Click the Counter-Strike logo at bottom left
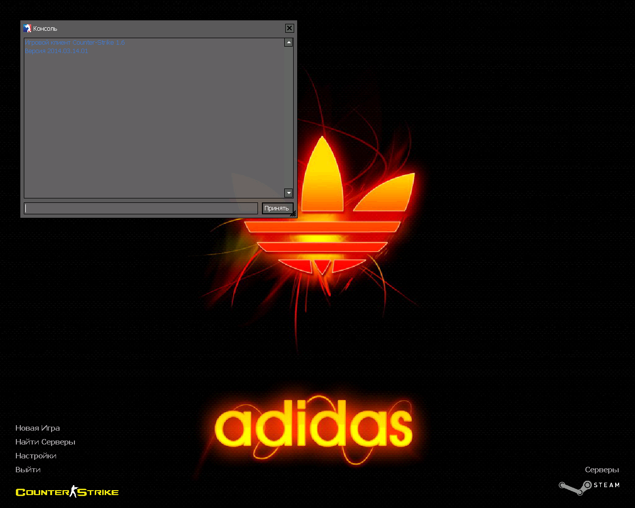The height and width of the screenshot is (508, 635). [x=67, y=492]
